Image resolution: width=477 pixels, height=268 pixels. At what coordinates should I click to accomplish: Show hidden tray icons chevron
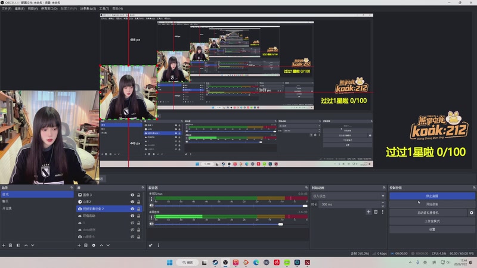click(410, 262)
